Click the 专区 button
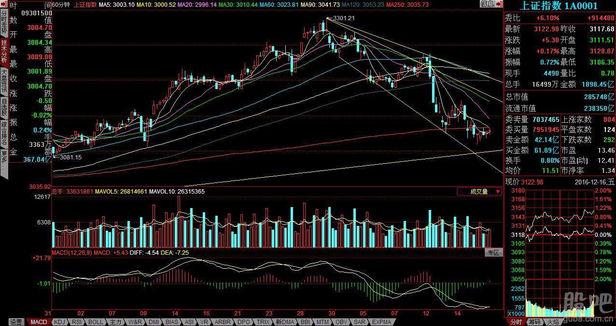The image size is (616, 326). (493, 252)
